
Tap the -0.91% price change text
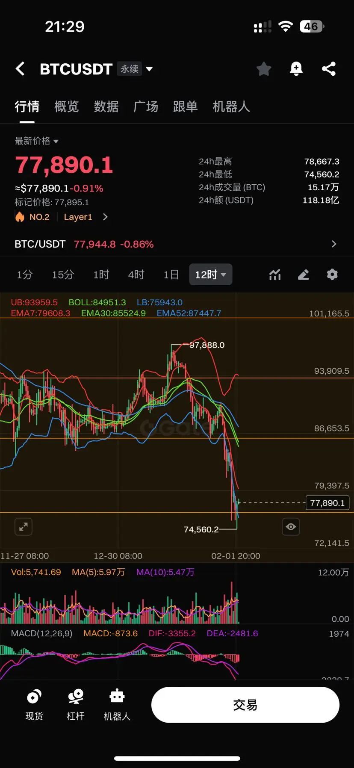(x=86, y=188)
